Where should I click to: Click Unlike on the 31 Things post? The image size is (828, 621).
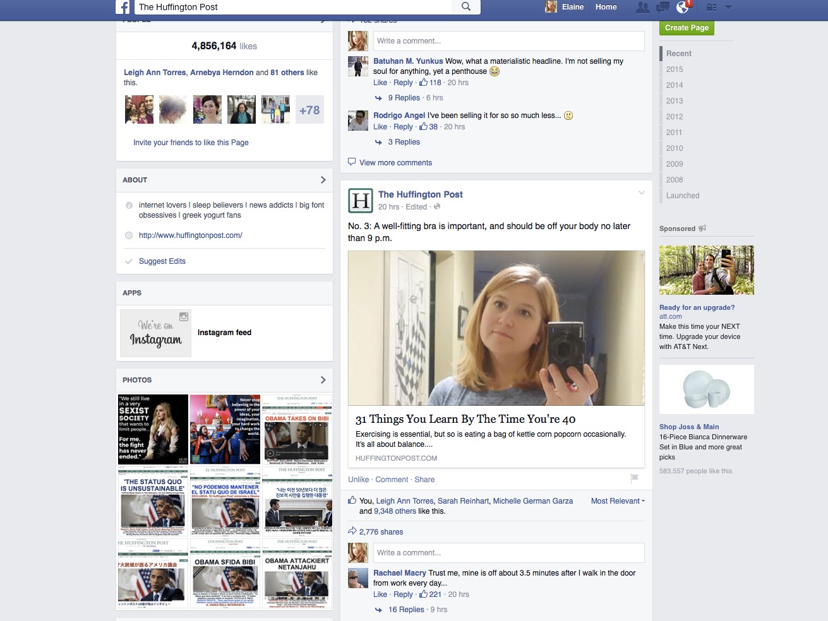[x=358, y=480]
